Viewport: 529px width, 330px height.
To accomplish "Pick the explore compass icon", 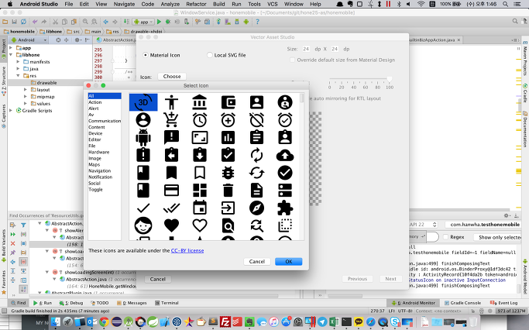I will click(256, 208).
